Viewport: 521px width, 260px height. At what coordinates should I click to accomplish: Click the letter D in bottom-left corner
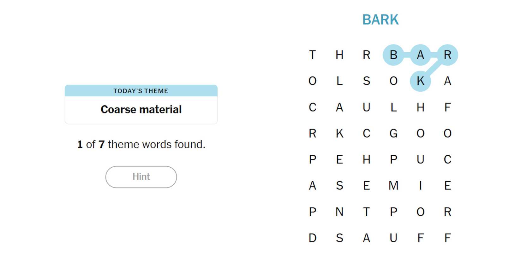click(312, 238)
